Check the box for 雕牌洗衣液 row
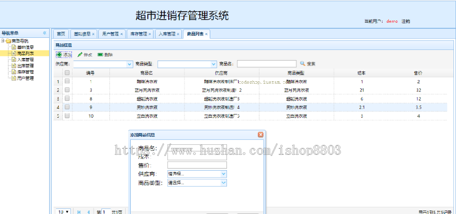This screenshot has width=456, height=214. point(67,81)
